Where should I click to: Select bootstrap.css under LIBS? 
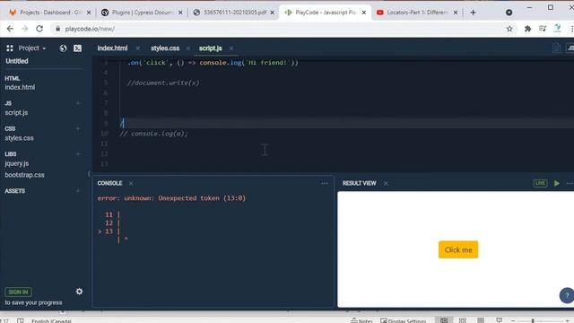click(24, 175)
